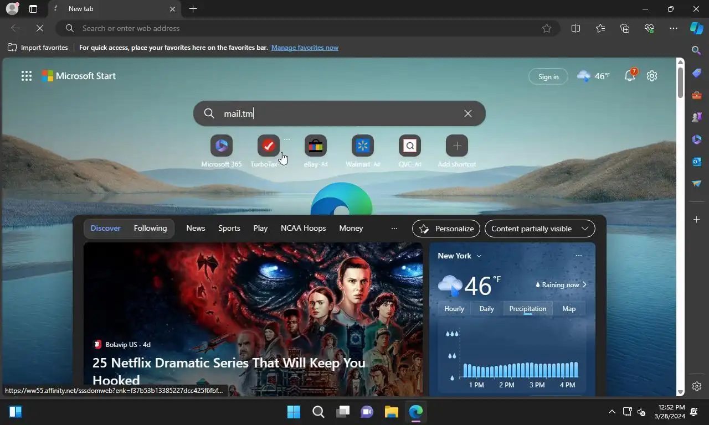Click Import favorites
709x425 pixels.
coord(38,48)
